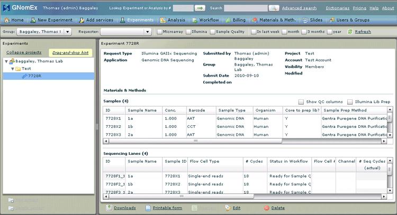Check the 3 months filter checkbox

click(304, 32)
